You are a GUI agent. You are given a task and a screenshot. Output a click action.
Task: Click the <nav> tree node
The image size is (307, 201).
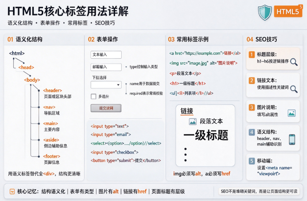point(49,107)
